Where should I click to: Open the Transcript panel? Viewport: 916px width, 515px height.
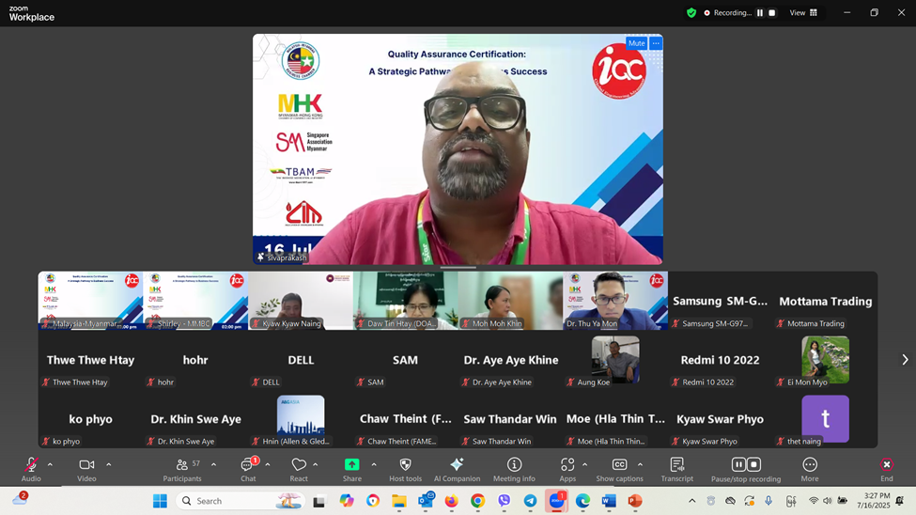676,465
